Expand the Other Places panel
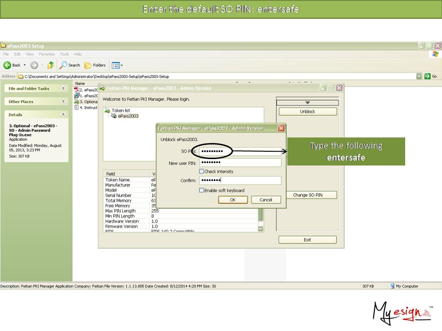Viewport: 442px width, 331px height. 64,101
